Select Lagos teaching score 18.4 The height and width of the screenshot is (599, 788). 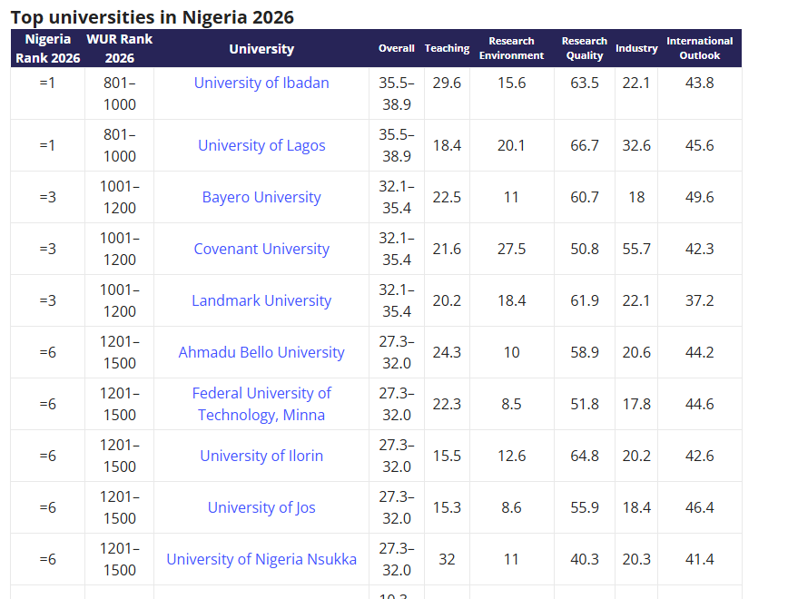coord(447,145)
